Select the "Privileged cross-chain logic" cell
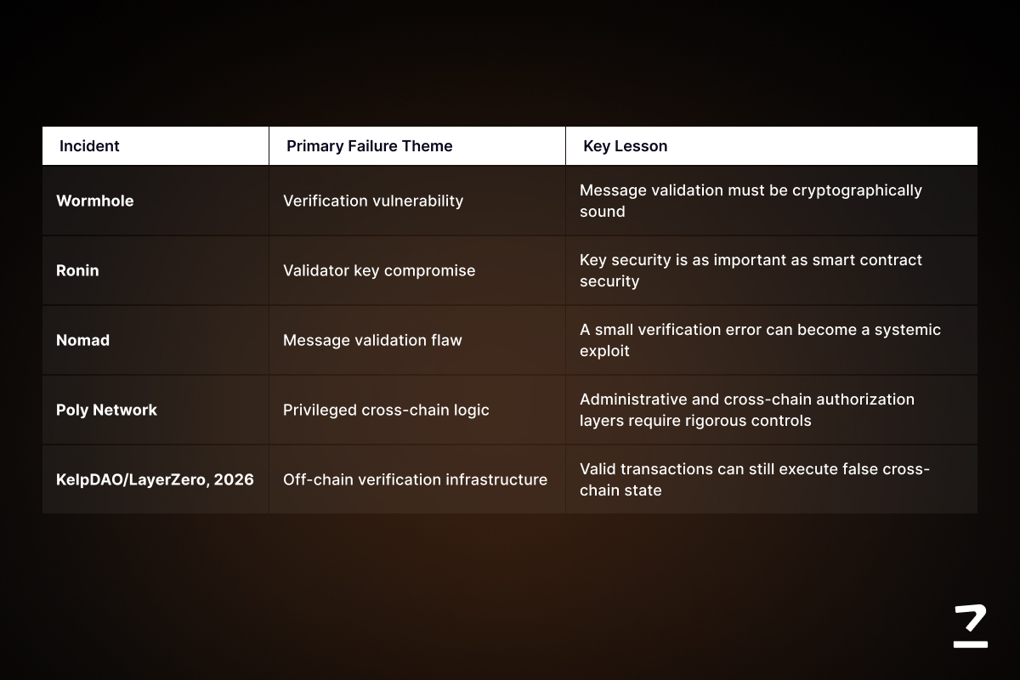Screen dimensions: 1020x680 (417, 410)
